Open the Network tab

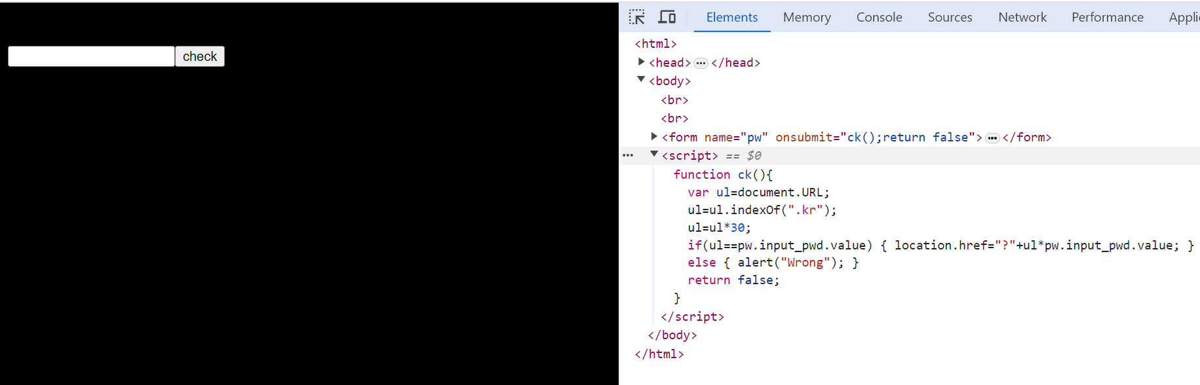pos(1022,17)
